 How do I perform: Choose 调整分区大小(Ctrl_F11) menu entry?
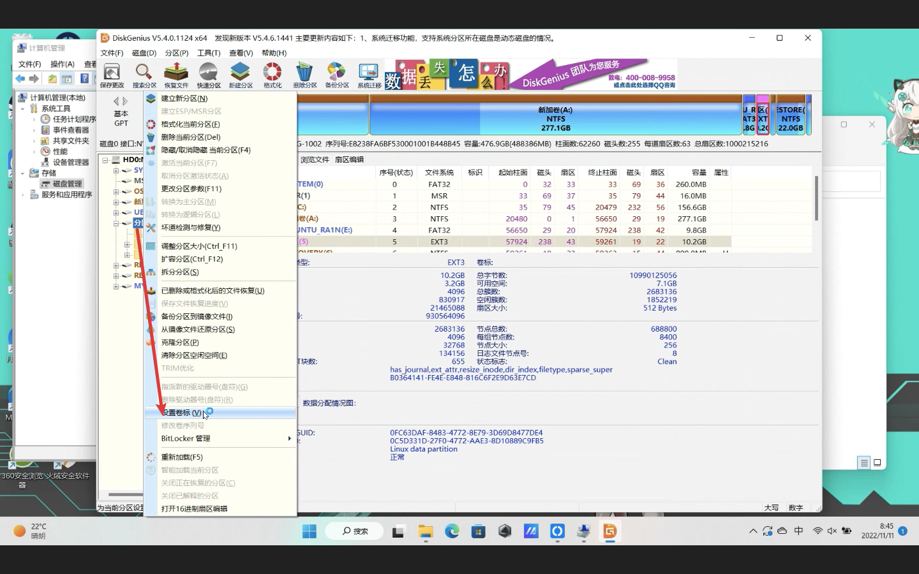(220, 246)
